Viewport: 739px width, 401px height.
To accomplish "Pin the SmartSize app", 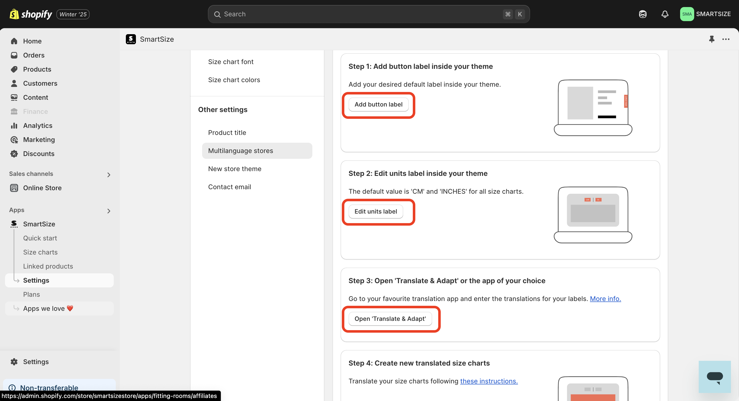I will [x=712, y=39].
